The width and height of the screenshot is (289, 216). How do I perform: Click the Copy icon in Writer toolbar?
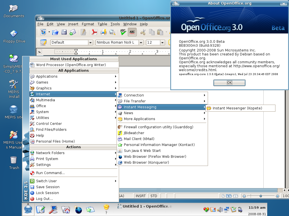click(x=152, y=32)
